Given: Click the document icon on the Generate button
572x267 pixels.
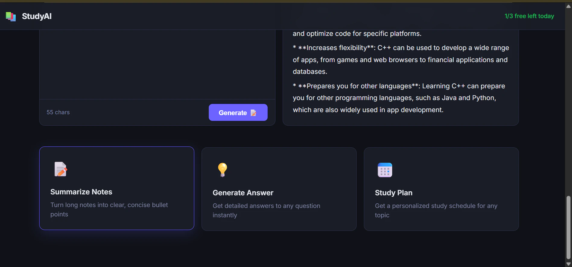Looking at the screenshot, I should click(x=253, y=113).
